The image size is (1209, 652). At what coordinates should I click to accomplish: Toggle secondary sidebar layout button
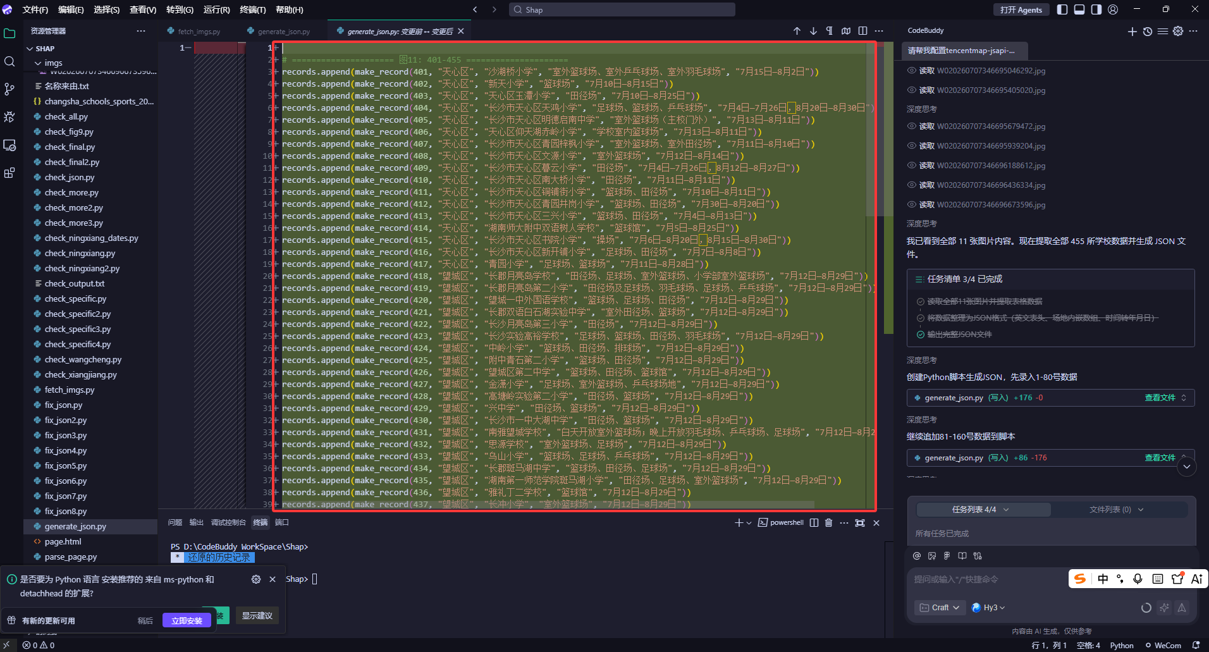pyautogui.click(x=1096, y=9)
